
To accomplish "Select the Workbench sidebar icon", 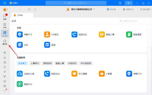I will pyautogui.click(x=5, y=34).
